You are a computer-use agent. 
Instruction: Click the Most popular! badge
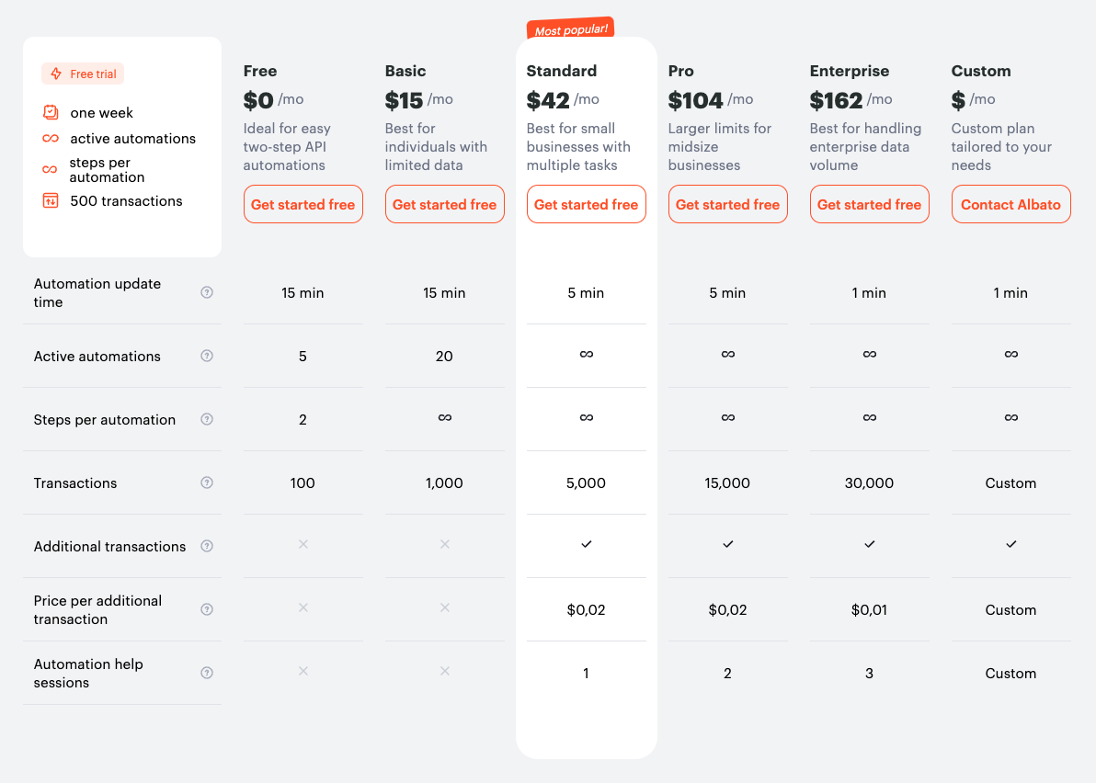click(571, 29)
